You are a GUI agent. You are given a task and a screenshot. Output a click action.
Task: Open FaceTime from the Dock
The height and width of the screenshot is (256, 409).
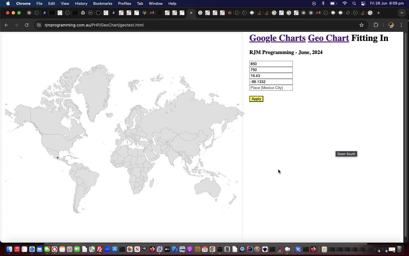[77, 249]
